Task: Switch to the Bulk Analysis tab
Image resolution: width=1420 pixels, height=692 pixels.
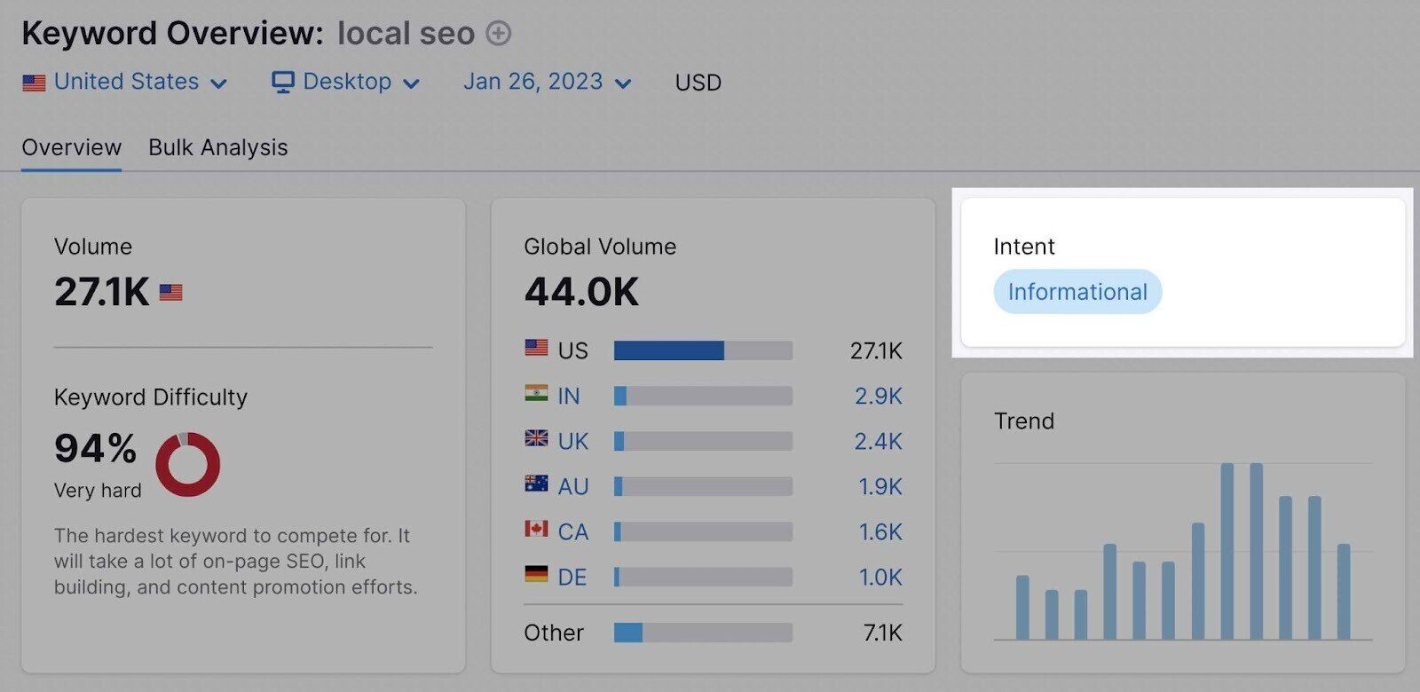Action: click(217, 147)
